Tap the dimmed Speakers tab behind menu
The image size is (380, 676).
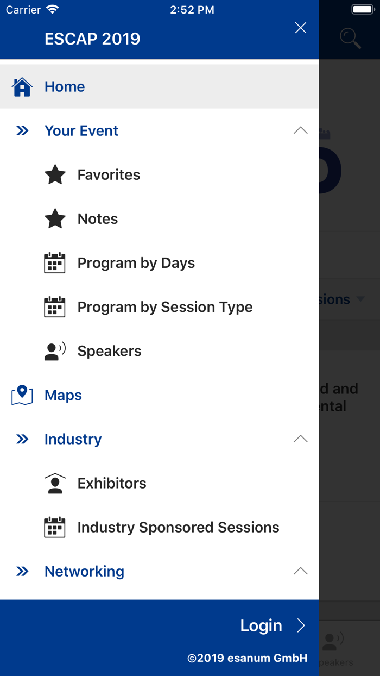pyautogui.click(x=335, y=648)
